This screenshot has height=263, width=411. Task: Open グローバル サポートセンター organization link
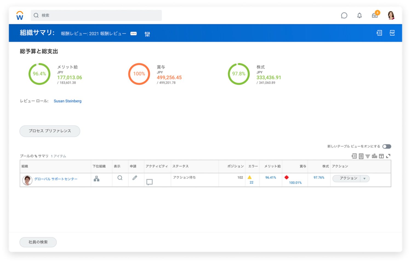[x=56, y=179]
